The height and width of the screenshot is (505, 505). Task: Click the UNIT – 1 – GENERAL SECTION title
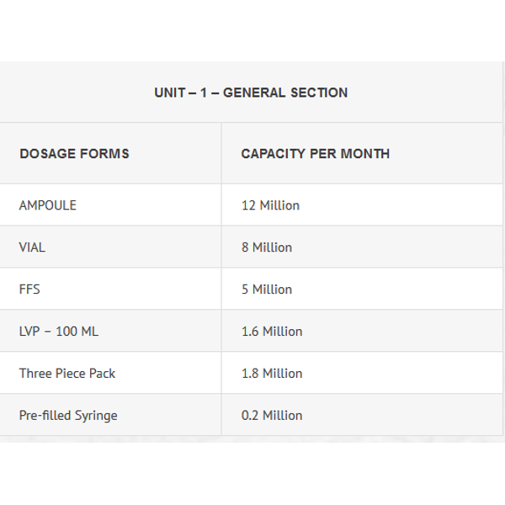[x=251, y=93]
